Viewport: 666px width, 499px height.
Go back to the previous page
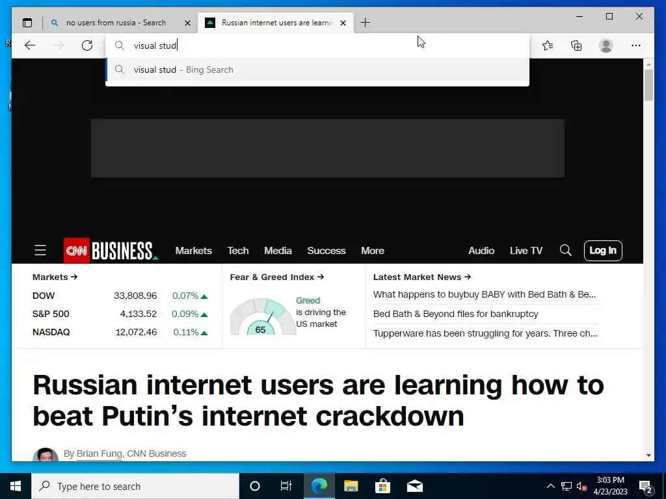(30, 45)
